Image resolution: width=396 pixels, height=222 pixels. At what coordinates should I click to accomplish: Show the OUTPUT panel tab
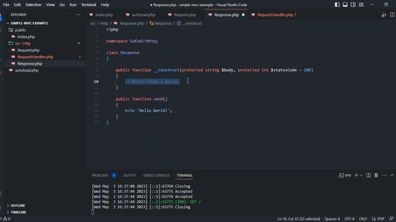(129, 175)
